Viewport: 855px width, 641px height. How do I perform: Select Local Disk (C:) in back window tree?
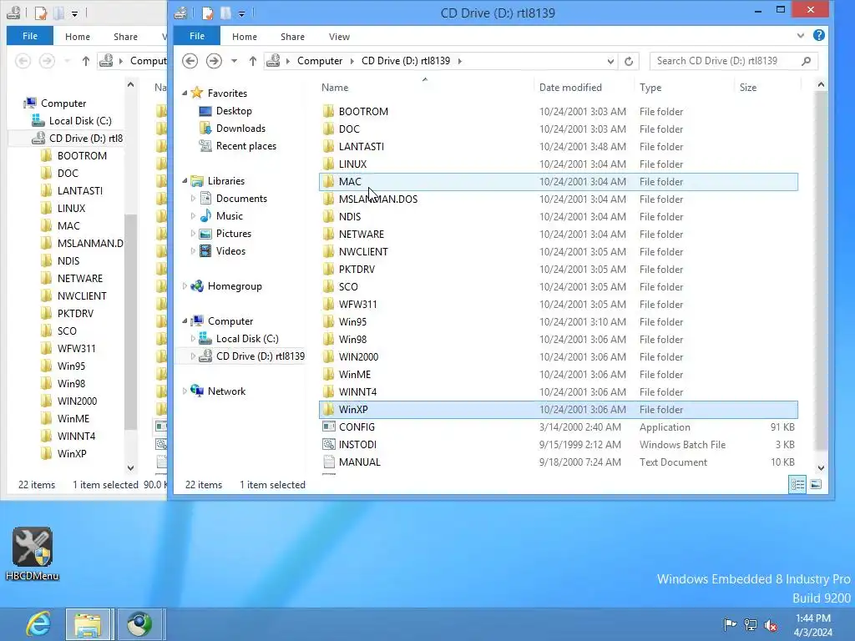[80, 120]
